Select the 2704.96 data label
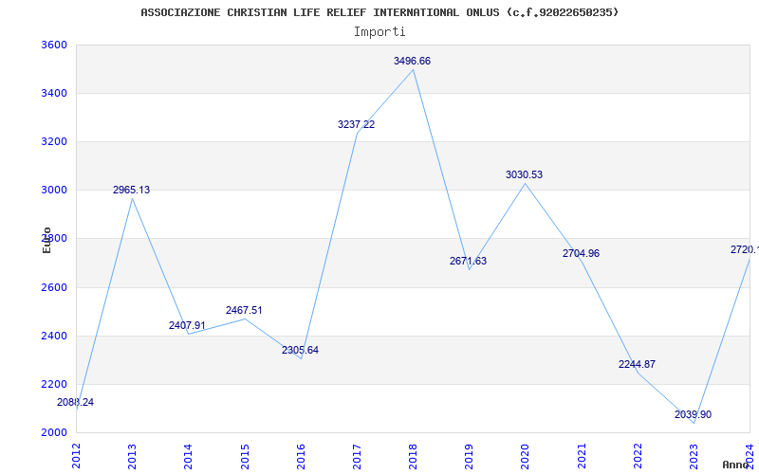Image resolution: width=759 pixels, height=474 pixels. [581, 253]
